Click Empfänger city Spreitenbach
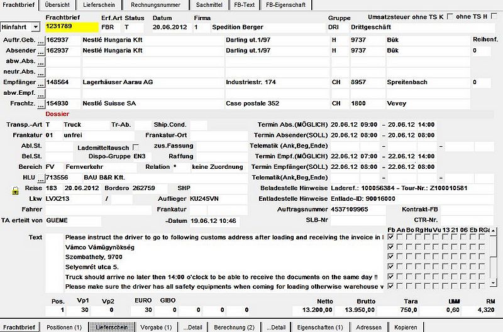This screenshot has height=332, width=503. tap(428, 82)
